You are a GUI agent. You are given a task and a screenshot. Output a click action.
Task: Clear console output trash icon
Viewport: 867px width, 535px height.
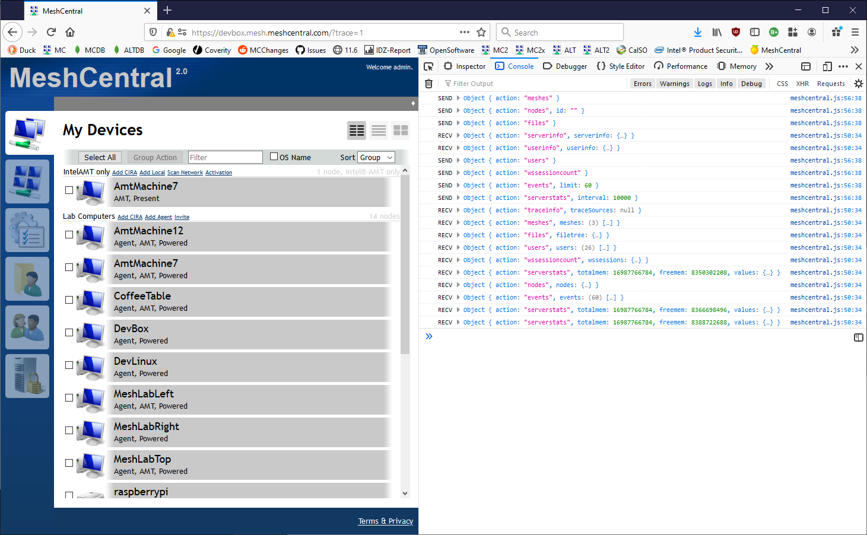coord(428,84)
